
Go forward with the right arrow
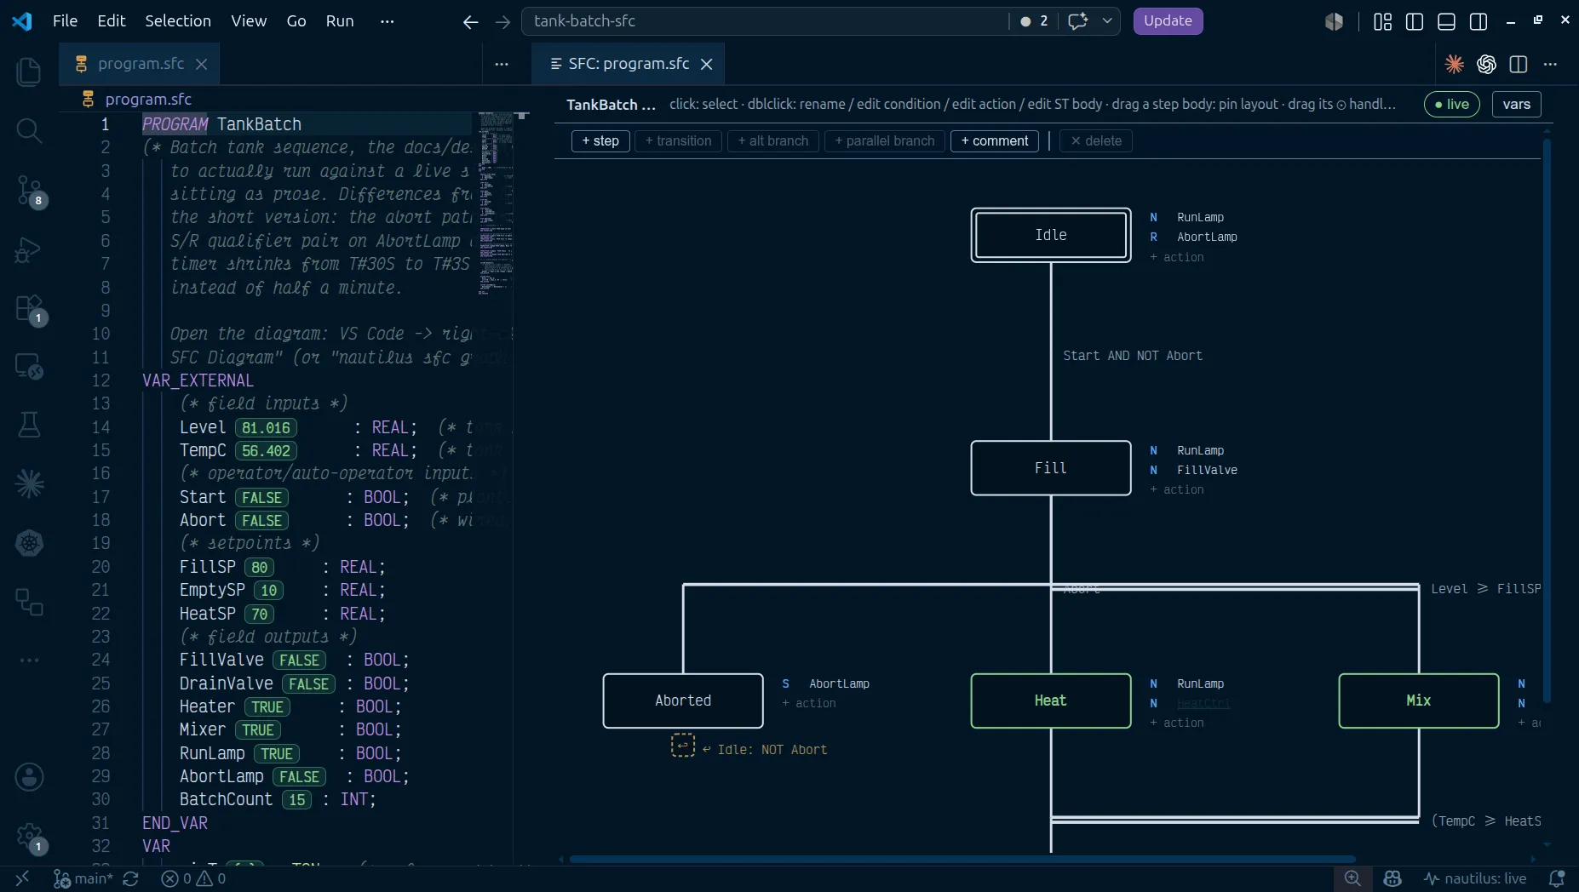[502, 21]
